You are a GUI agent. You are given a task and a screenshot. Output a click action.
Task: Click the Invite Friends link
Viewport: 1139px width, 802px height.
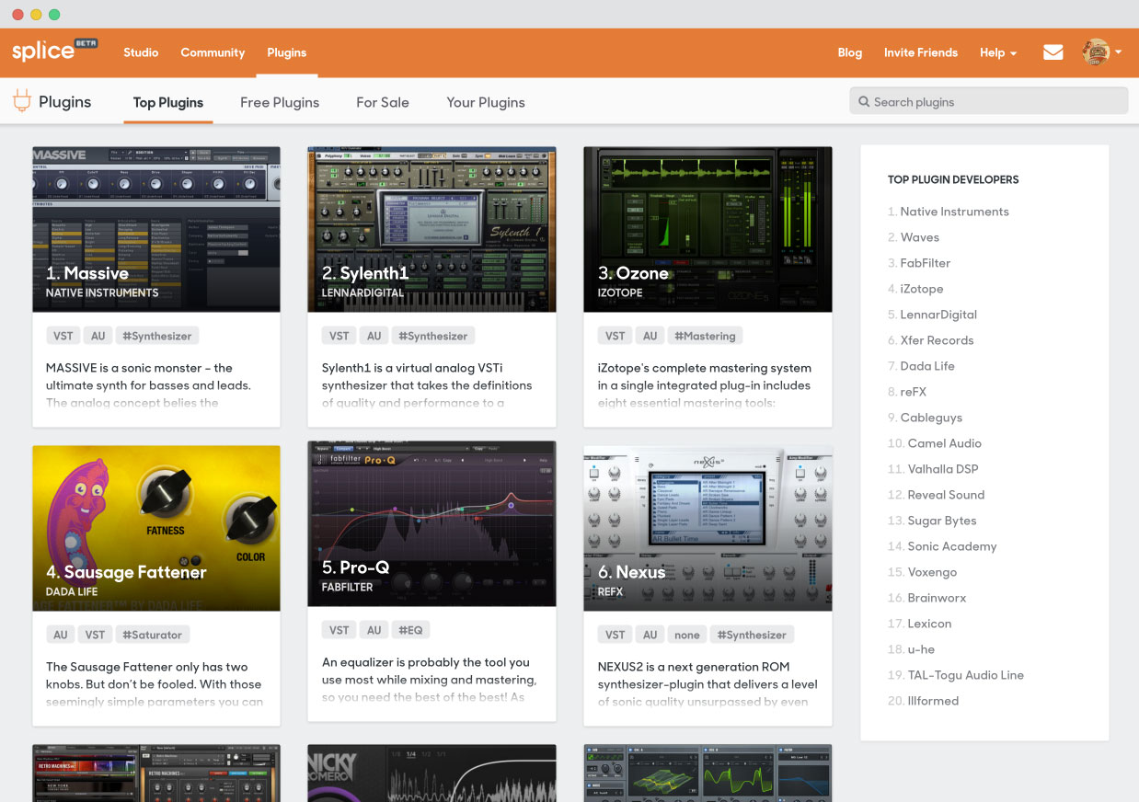coord(921,52)
